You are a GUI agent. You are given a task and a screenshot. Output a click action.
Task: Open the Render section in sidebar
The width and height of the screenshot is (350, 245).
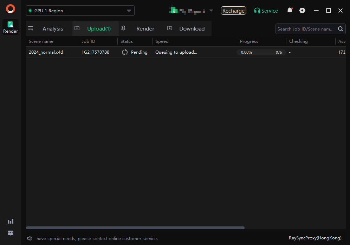point(11,27)
